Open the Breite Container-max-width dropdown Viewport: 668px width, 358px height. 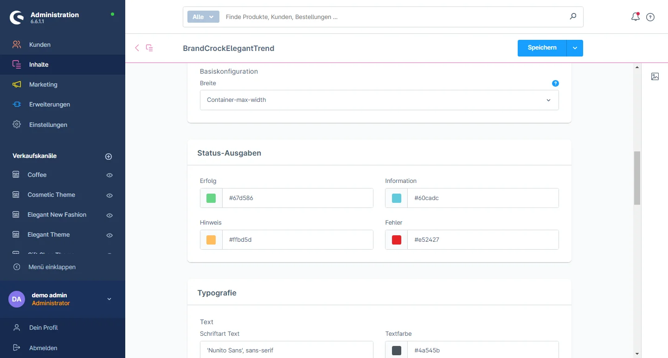click(379, 100)
